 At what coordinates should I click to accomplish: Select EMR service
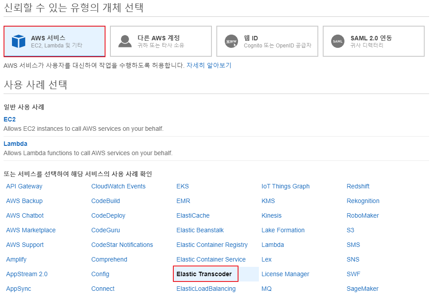[183, 201]
